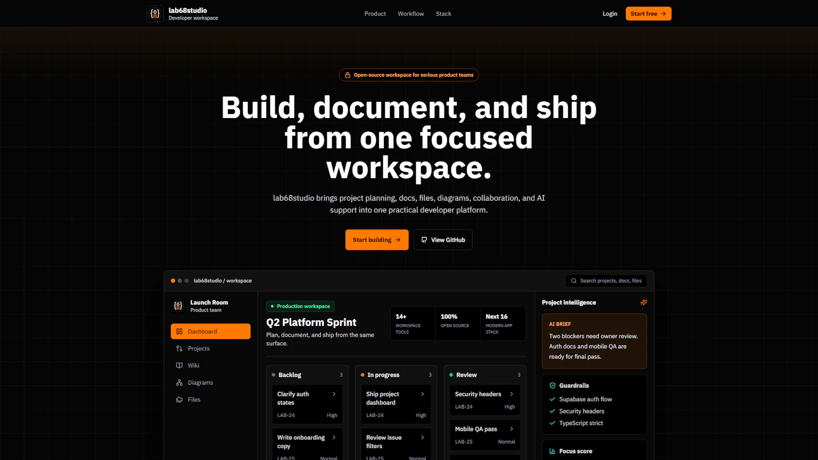This screenshot has height=460, width=818.
Task: Click the orange window dot in workspace titlebar
Action: coord(173,281)
